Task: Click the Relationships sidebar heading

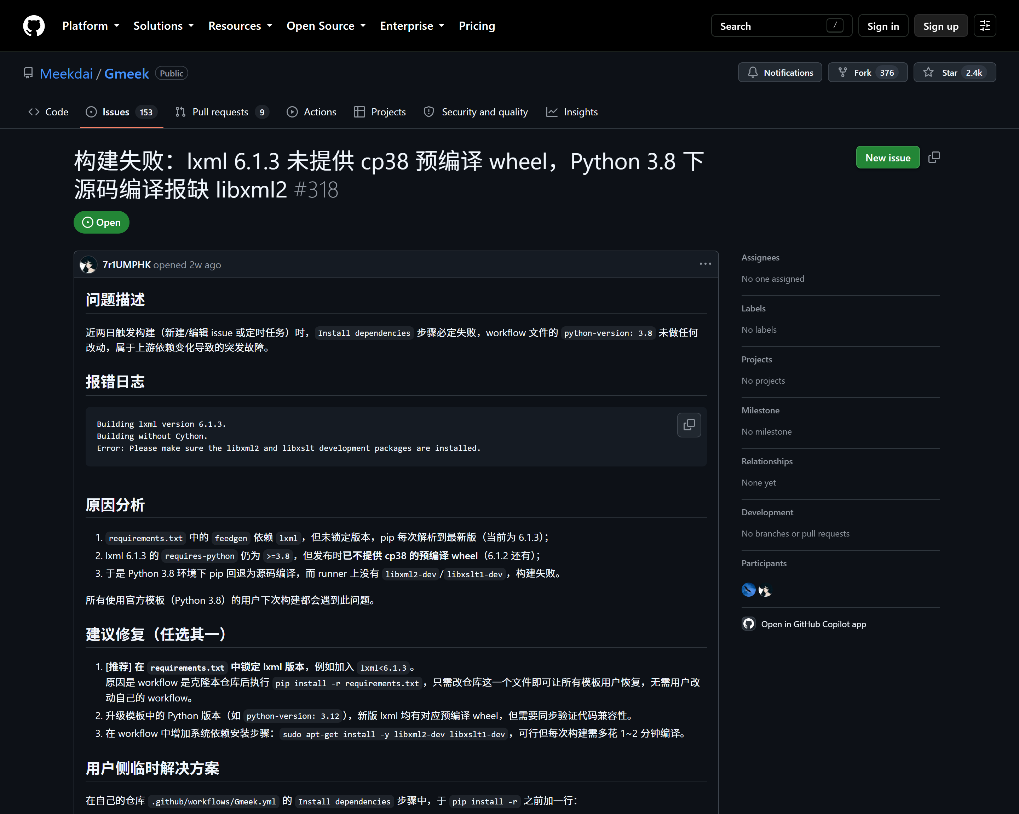Action: pos(767,462)
